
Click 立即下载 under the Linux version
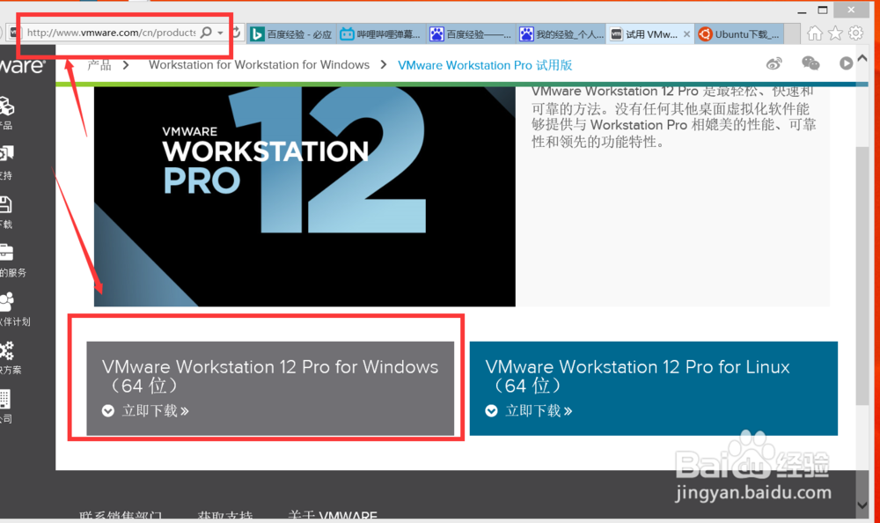click(x=539, y=411)
